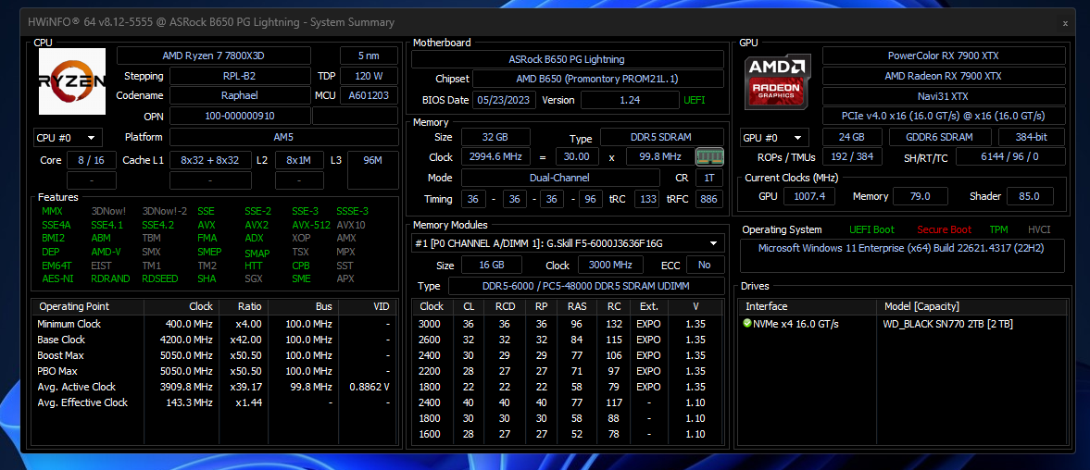Click the green NVMe drive status icon

click(x=746, y=324)
